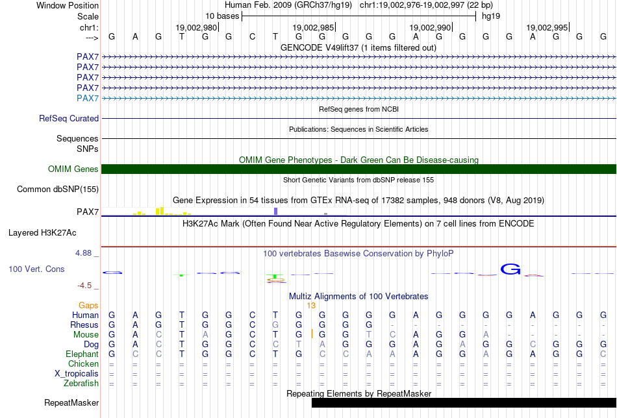Open 'Short Genetic Variants from dbSNP release 155'
617x418 pixels.
tap(359, 180)
